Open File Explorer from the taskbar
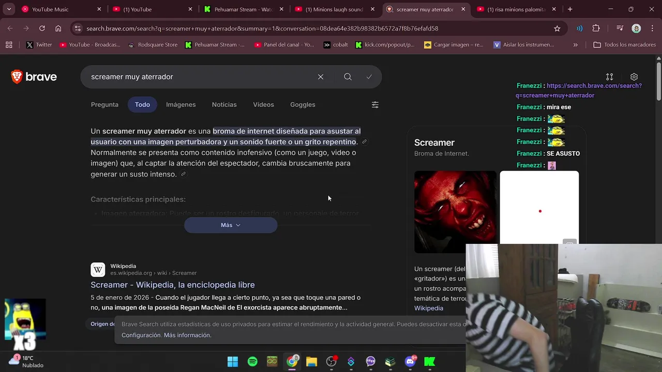Viewport: 662px width, 372px height. tap(311, 362)
